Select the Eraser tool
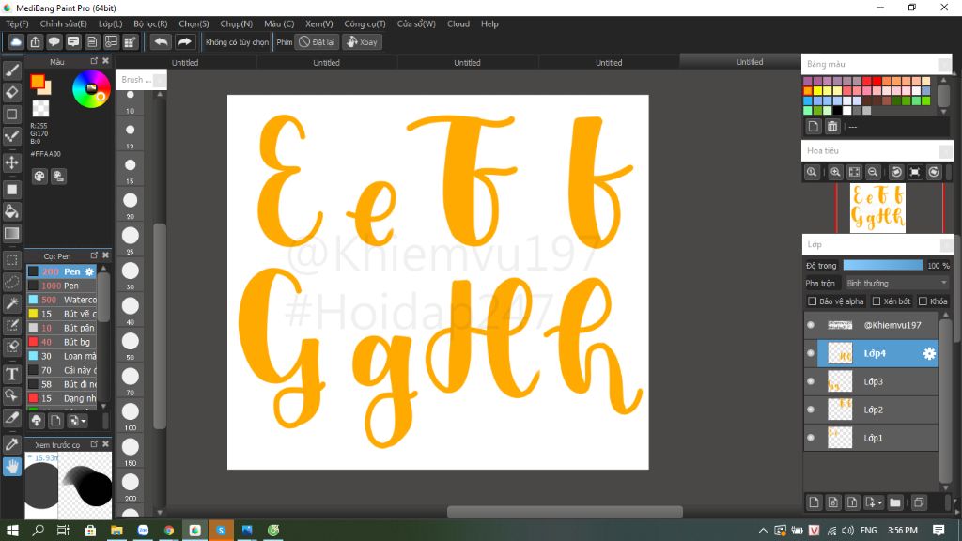The image size is (962, 541). 11,93
